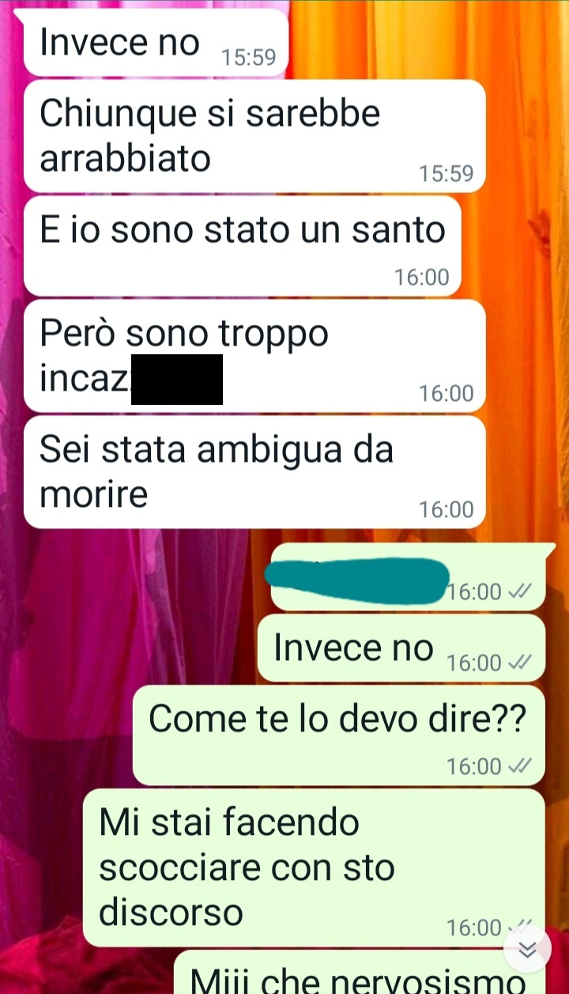The width and height of the screenshot is (569, 994).
Task: Click 16:00 timestamp on "ambigua da morire" message
Action: pos(447,510)
